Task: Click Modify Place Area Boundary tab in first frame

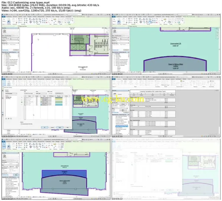Action: click(x=79, y=16)
